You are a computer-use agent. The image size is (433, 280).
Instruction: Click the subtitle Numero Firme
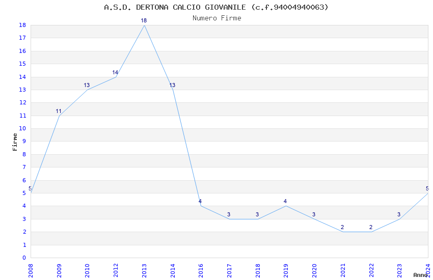point(217,18)
